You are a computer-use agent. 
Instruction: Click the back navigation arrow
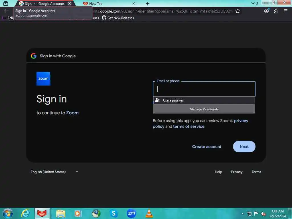point(6,11)
